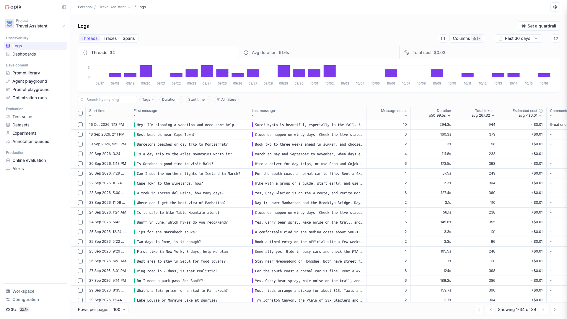Open Logs in the sidebar

35,46
